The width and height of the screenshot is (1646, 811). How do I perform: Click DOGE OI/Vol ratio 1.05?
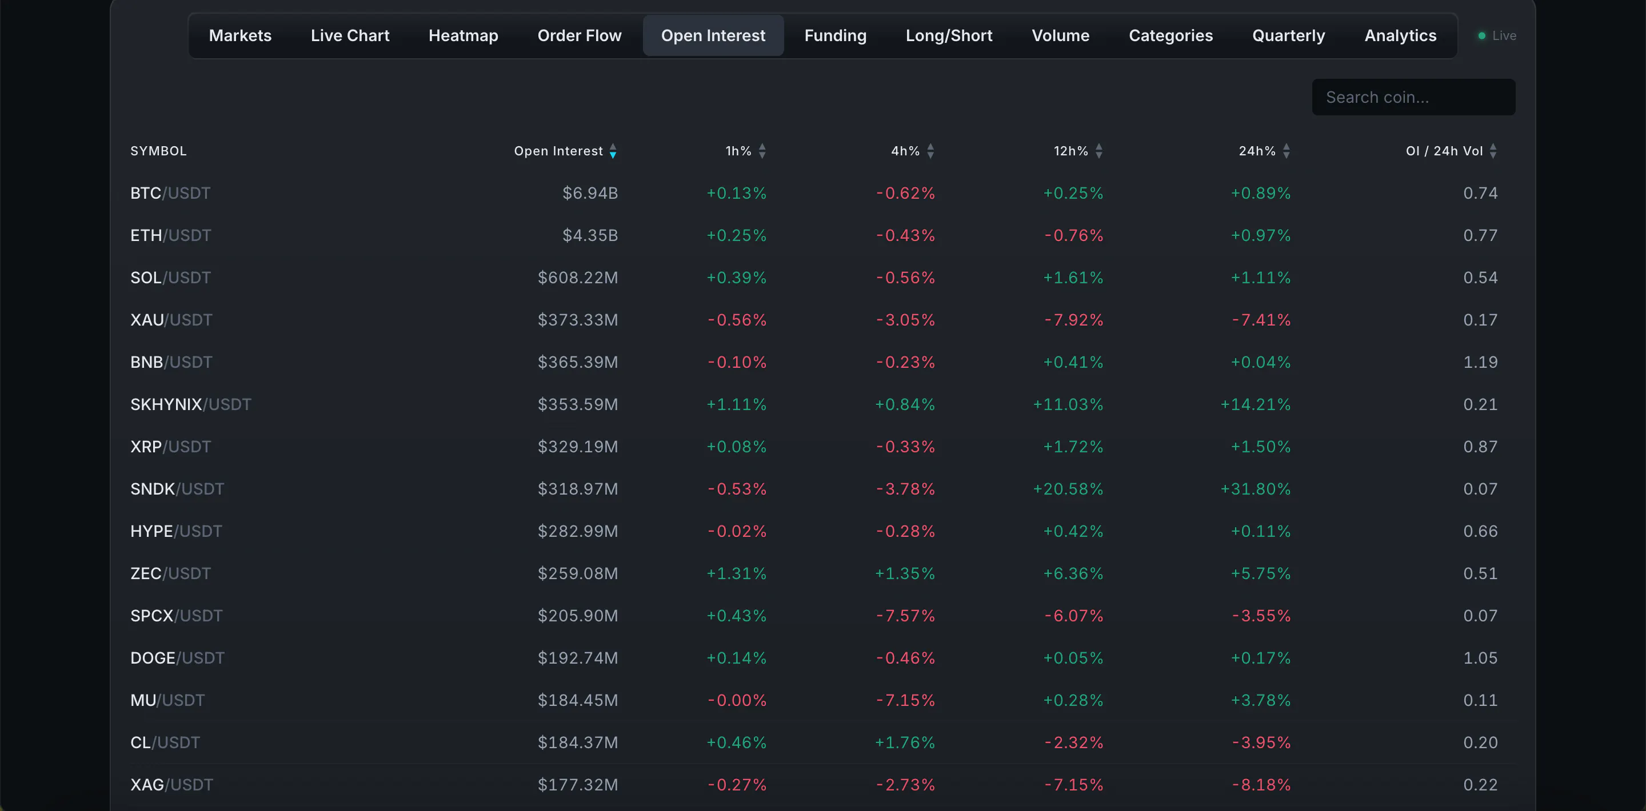coord(1480,658)
